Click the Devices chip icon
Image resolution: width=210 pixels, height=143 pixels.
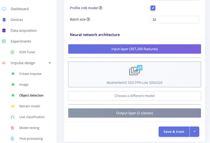[4, 20]
